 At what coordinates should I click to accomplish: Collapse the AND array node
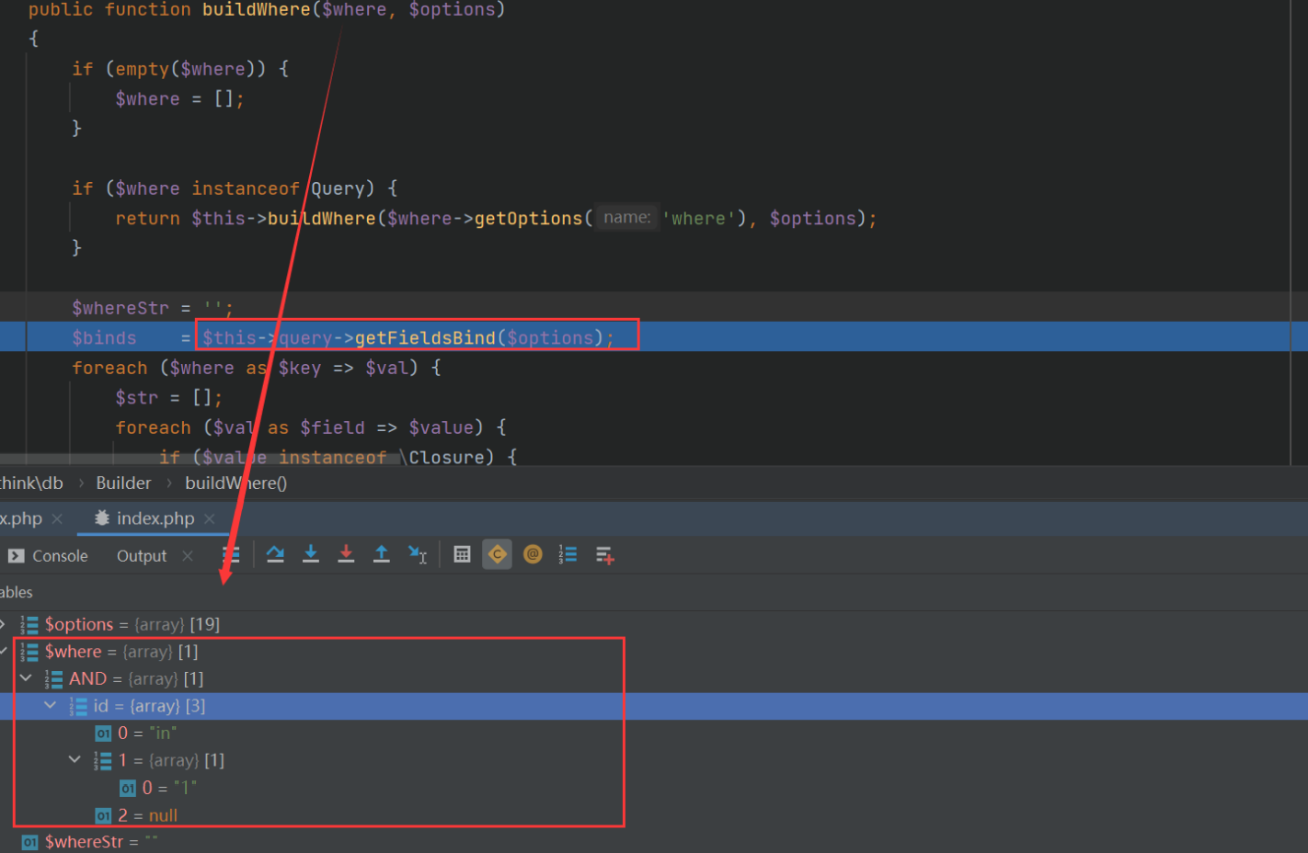pyautogui.click(x=27, y=678)
